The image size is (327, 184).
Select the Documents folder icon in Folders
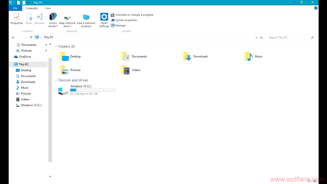pos(125,56)
